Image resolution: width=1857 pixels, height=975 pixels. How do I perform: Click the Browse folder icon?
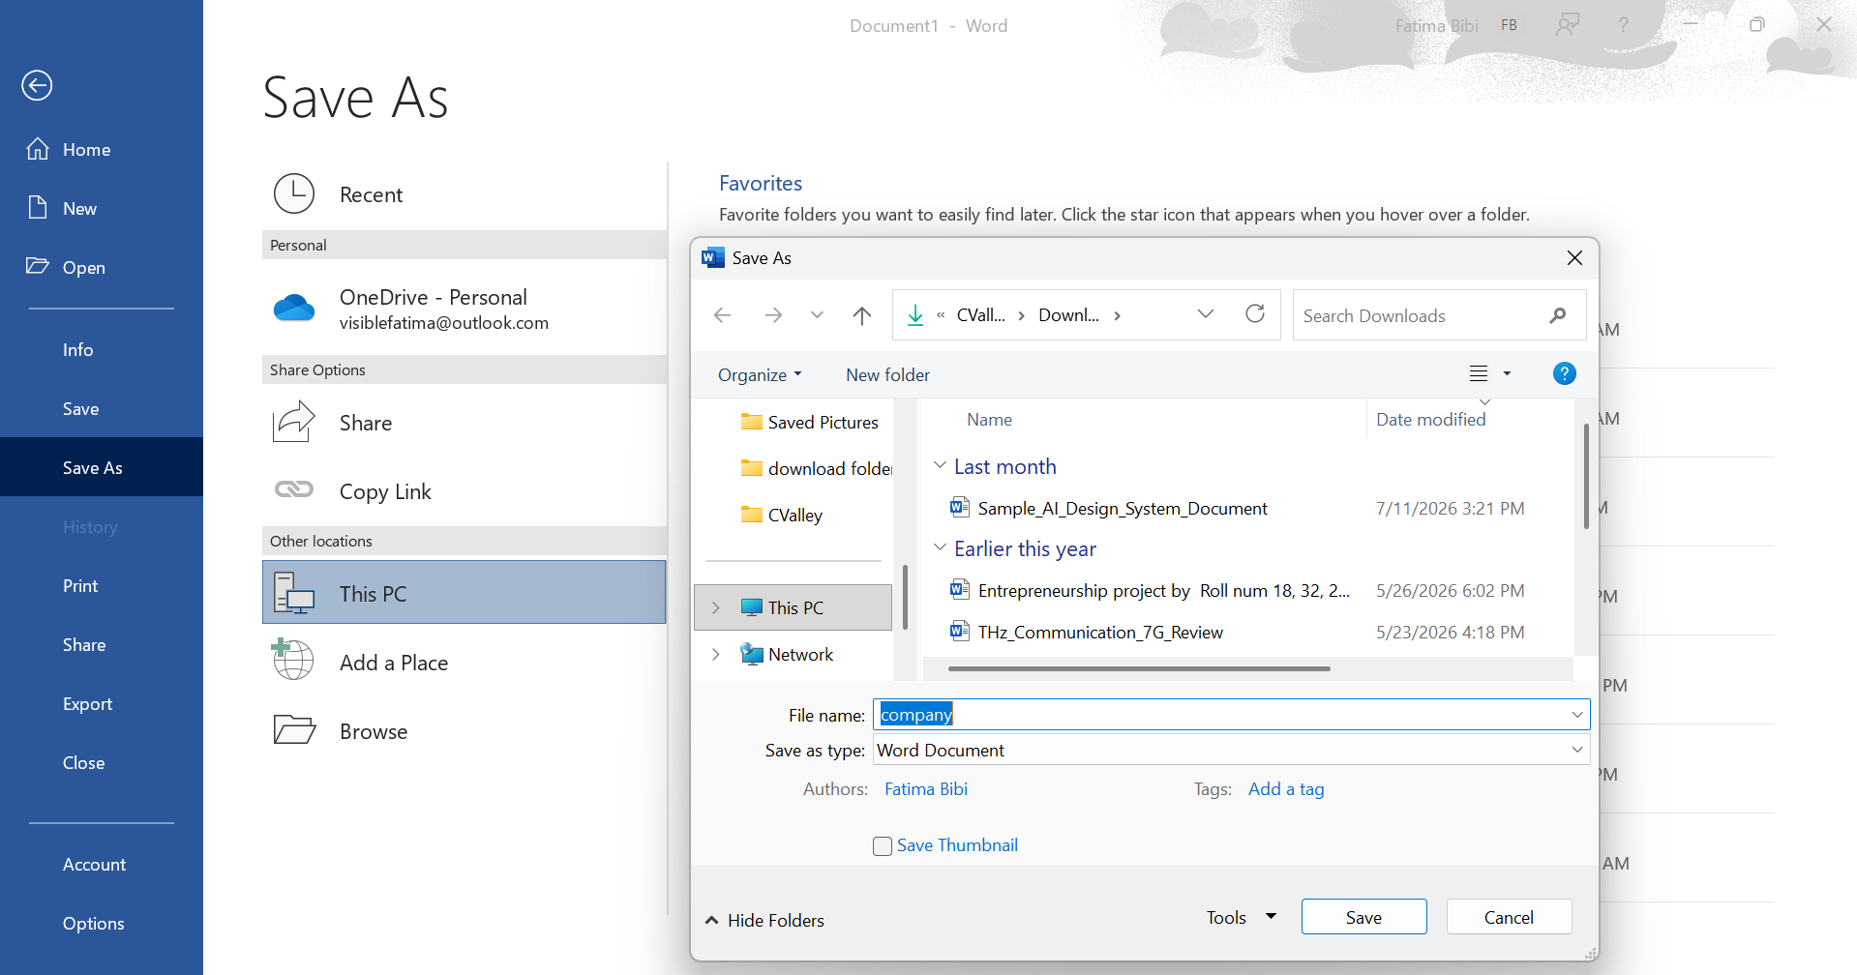click(294, 729)
